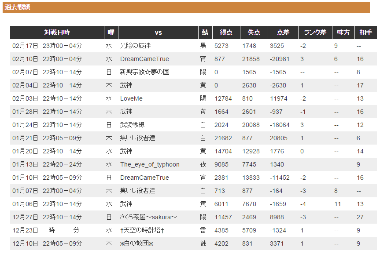Click the 得点 column header
Image resolution: width=380 pixels, height=254 pixels.
pos(226,33)
